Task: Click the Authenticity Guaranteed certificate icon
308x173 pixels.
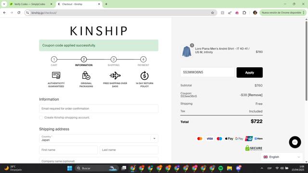Action: pos(56,75)
